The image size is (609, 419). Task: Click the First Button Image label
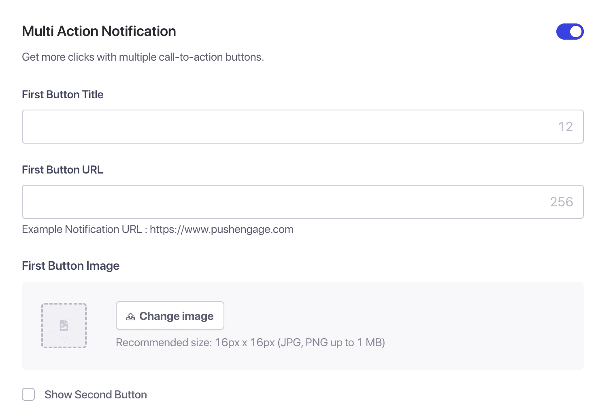click(70, 266)
